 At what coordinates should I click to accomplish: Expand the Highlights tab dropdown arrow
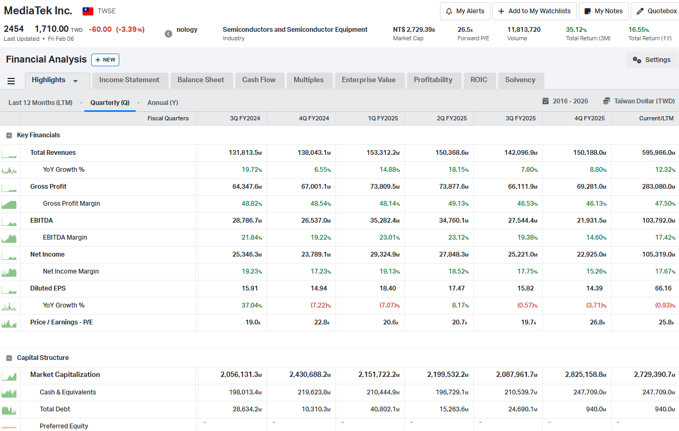tap(75, 81)
